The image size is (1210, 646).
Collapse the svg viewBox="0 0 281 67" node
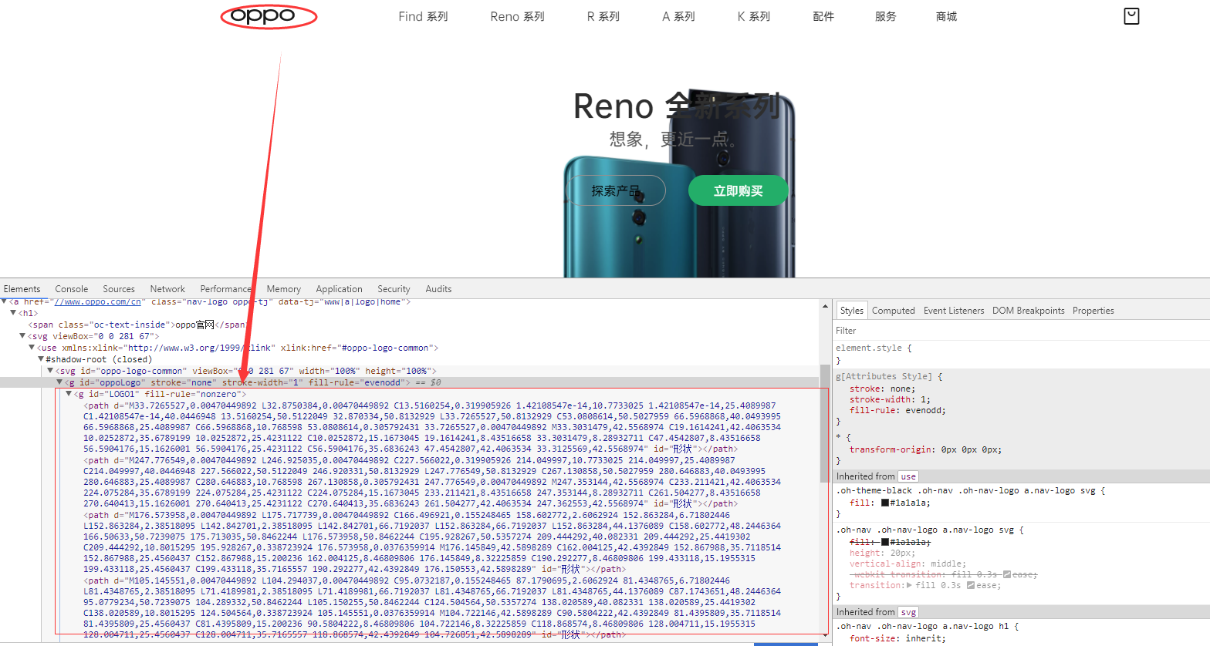coord(22,336)
